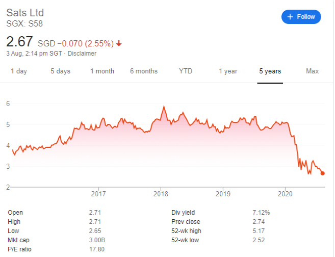Viewport: 335px width, 257px height.
Task: Click the 2018 peak on the chart
Action: click(x=164, y=106)
